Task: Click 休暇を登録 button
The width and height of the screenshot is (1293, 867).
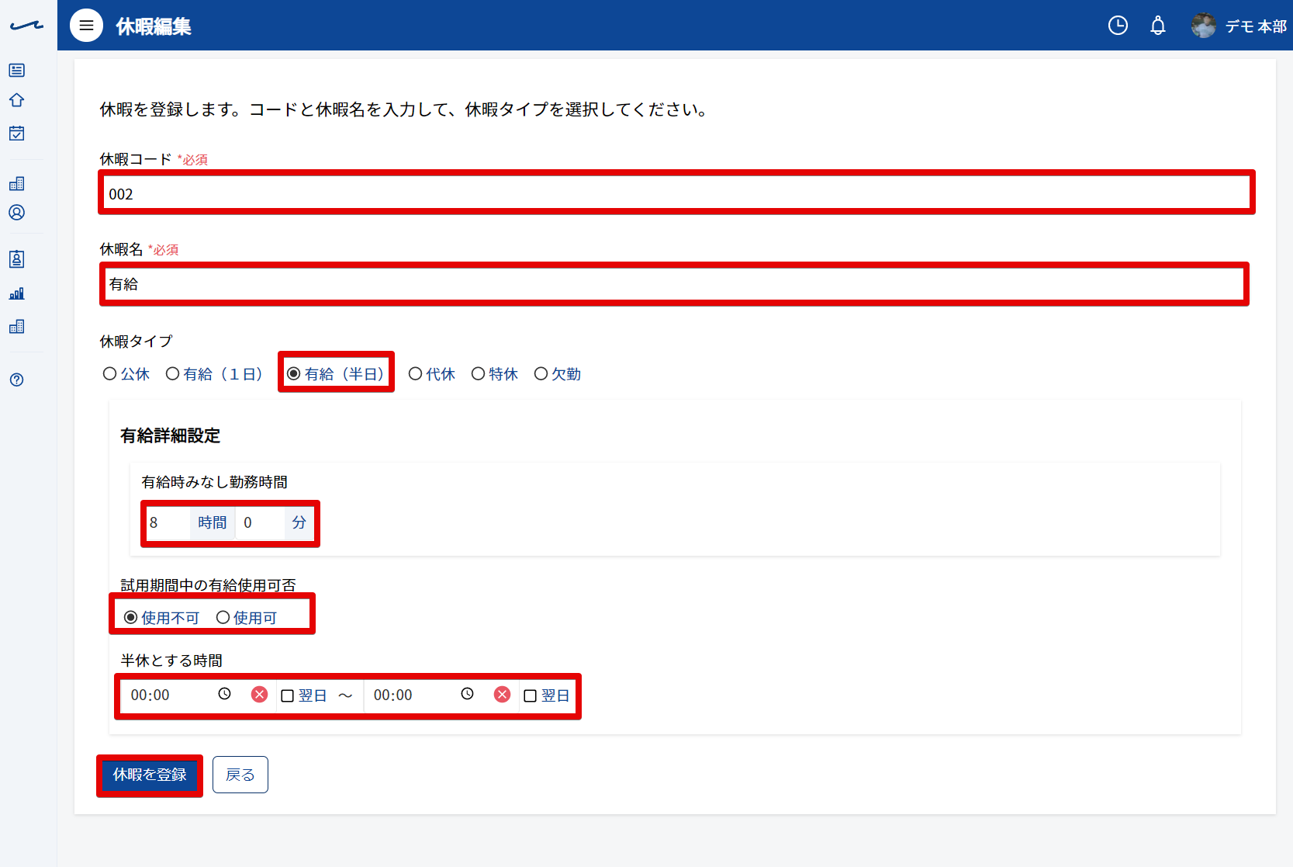Action: point(150,775)
